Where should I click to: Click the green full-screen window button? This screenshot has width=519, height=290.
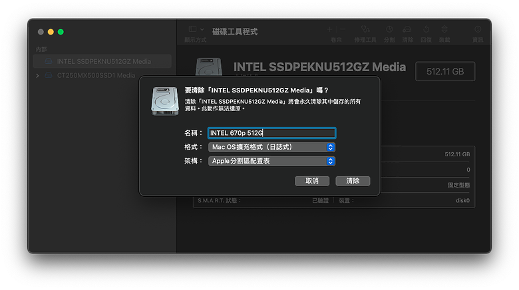click(61, 32)
